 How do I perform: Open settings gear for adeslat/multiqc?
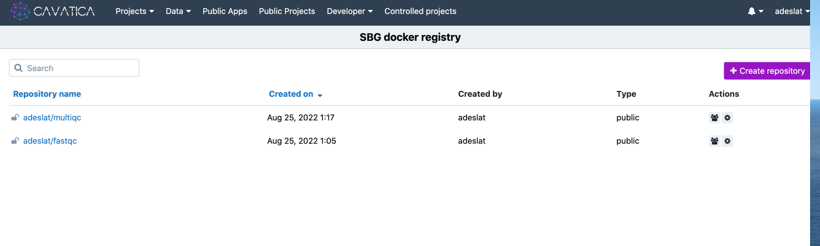coord(727,118)
